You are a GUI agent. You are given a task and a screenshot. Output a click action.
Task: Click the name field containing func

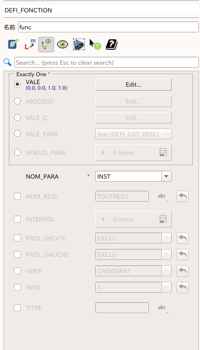point(108,27)
